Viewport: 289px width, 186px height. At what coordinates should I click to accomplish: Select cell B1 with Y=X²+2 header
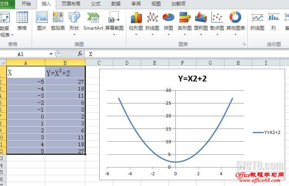point(65,73)
